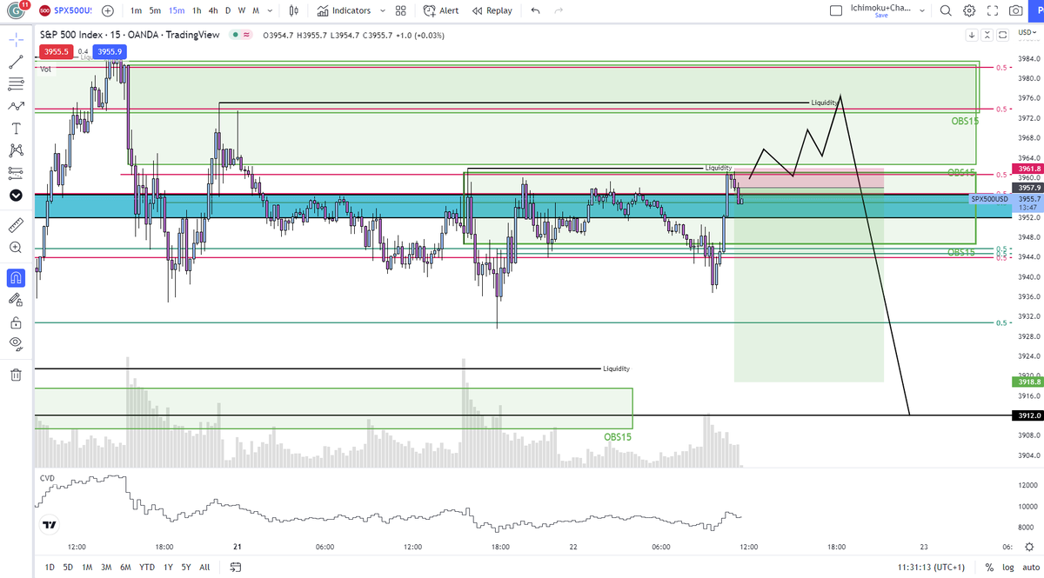This screenshot has height=578, width=1044.
Task: Open chart settings gear icon
Action: pyautogui.click(x=969, y=11)
